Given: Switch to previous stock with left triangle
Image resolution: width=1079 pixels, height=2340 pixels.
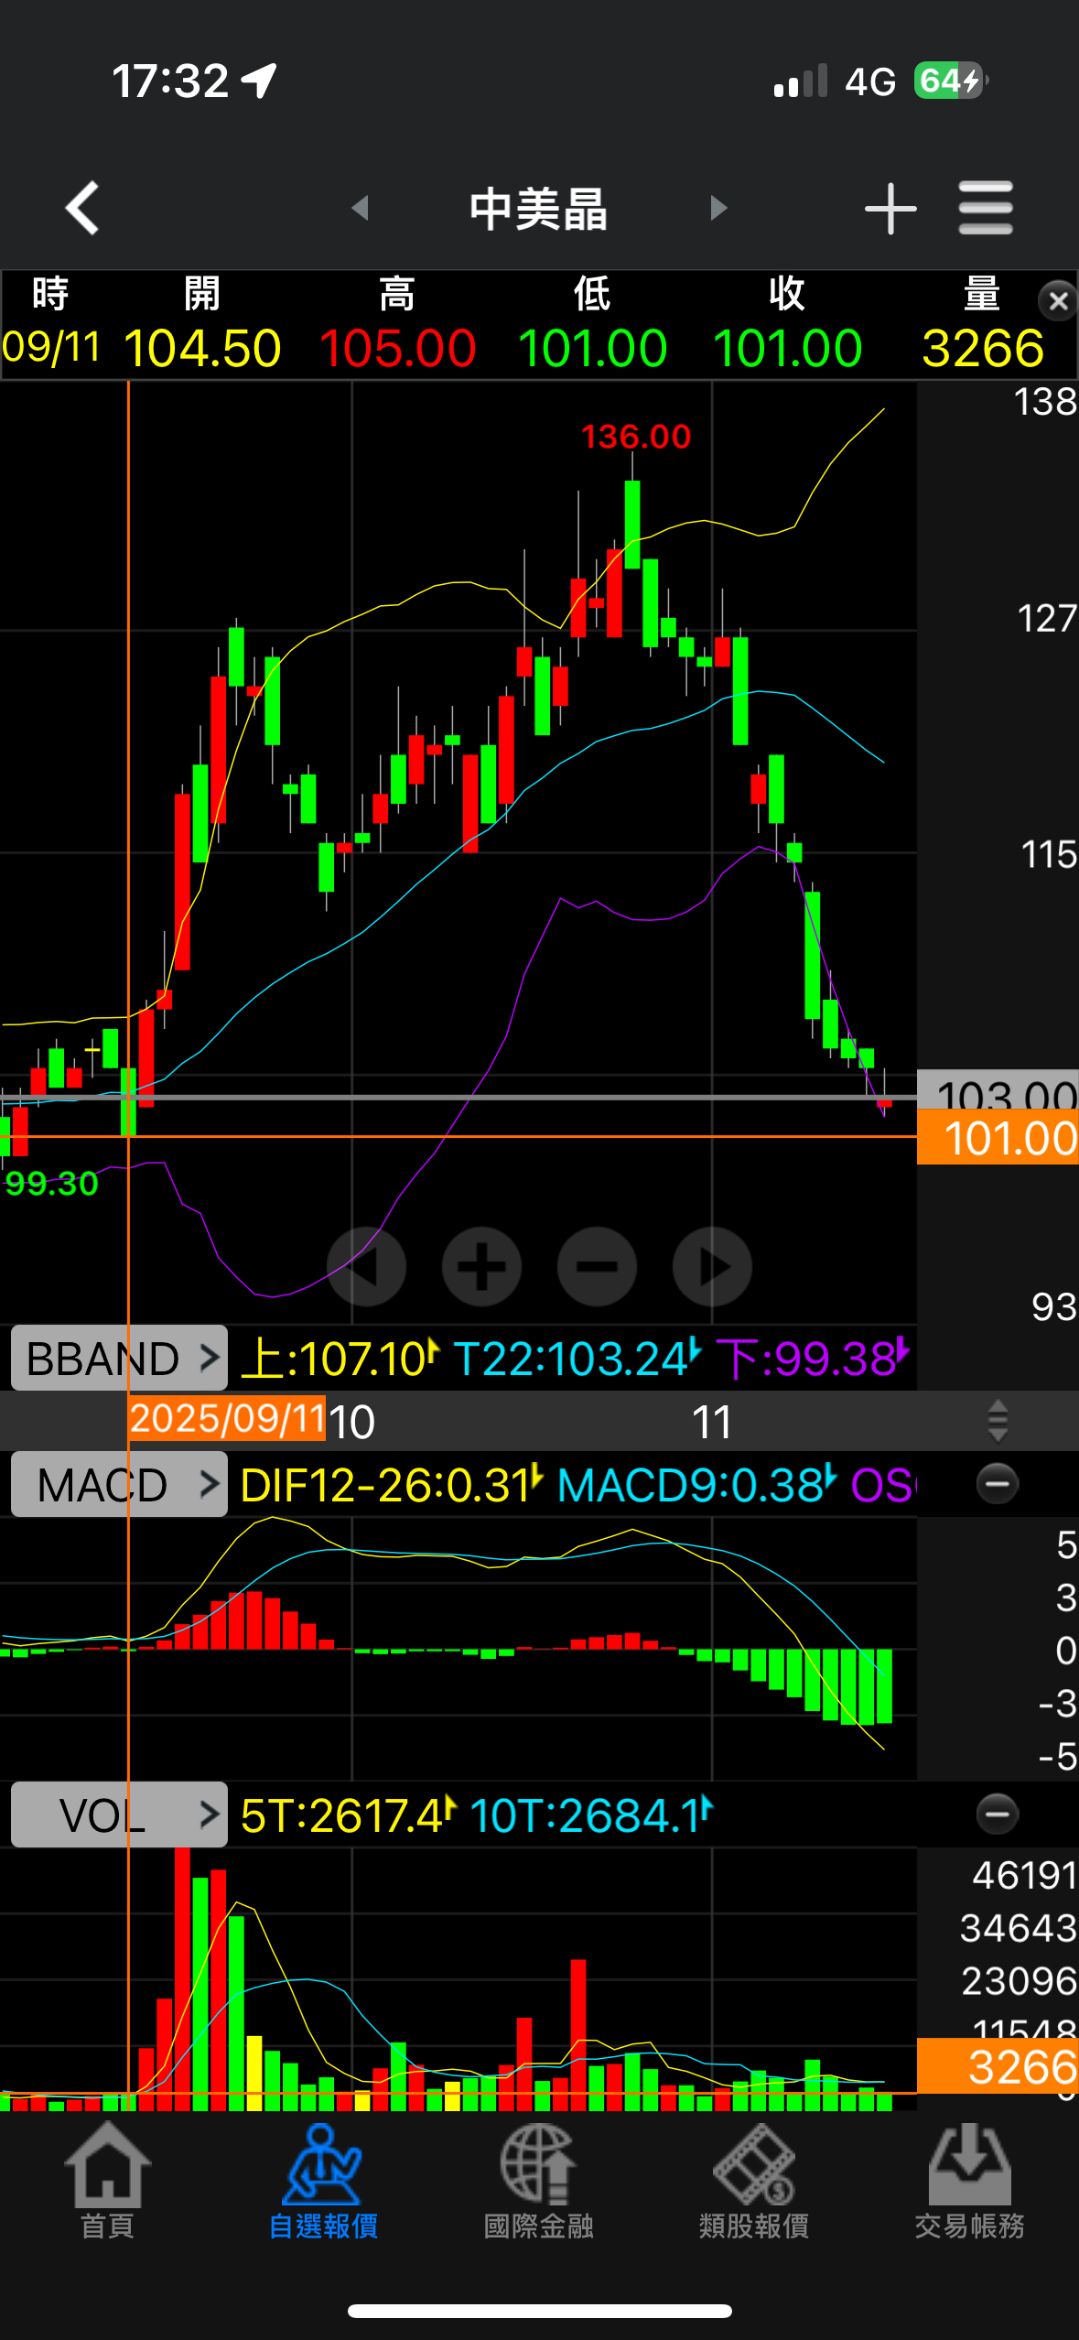Looking at the screenshot, I should 361,208.
